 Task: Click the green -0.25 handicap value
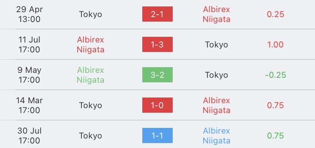click(x=275, y=75)
